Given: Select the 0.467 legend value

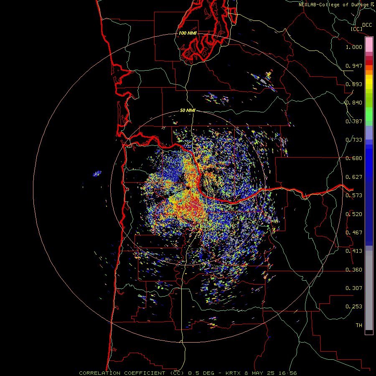Looking at the screenshot, I should pyautogui.click(x=354, y=233).
